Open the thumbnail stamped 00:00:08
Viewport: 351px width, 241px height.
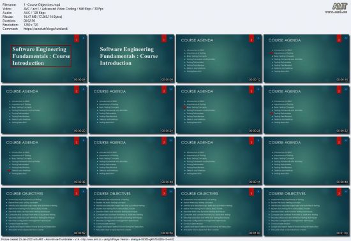131,59
